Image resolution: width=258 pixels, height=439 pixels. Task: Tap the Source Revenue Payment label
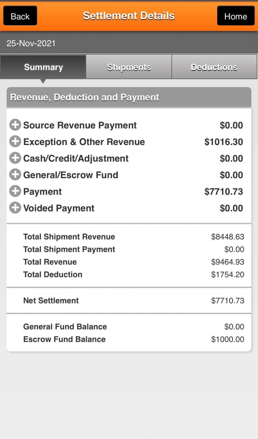80,125
